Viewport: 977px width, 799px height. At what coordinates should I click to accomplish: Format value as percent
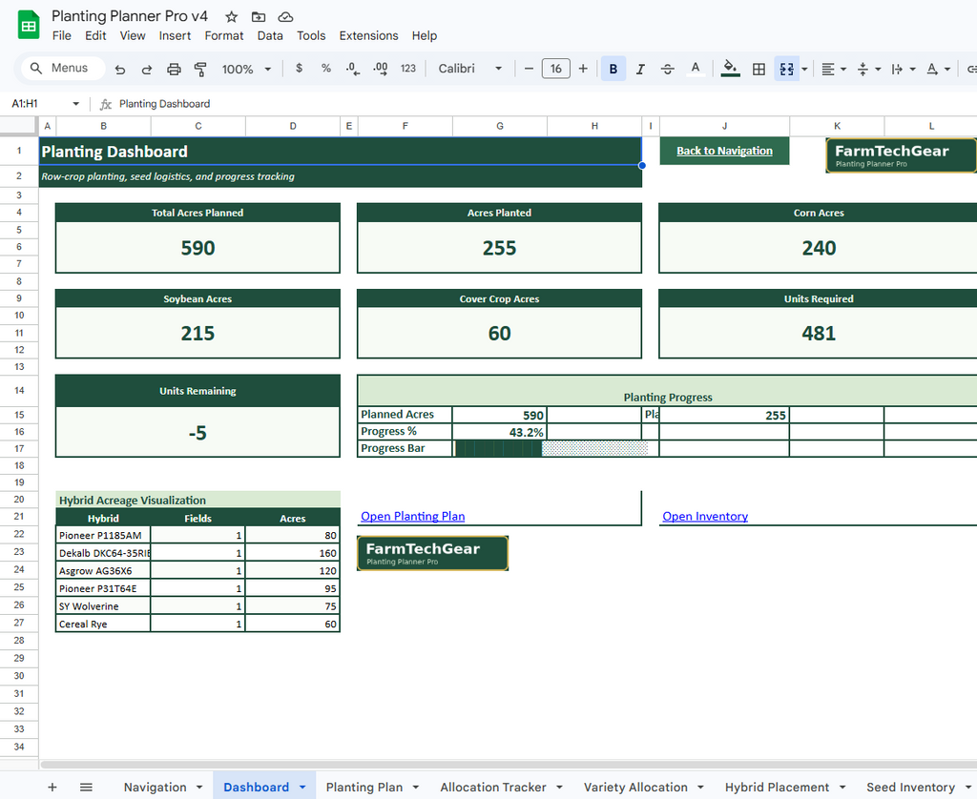coord(325,69)
